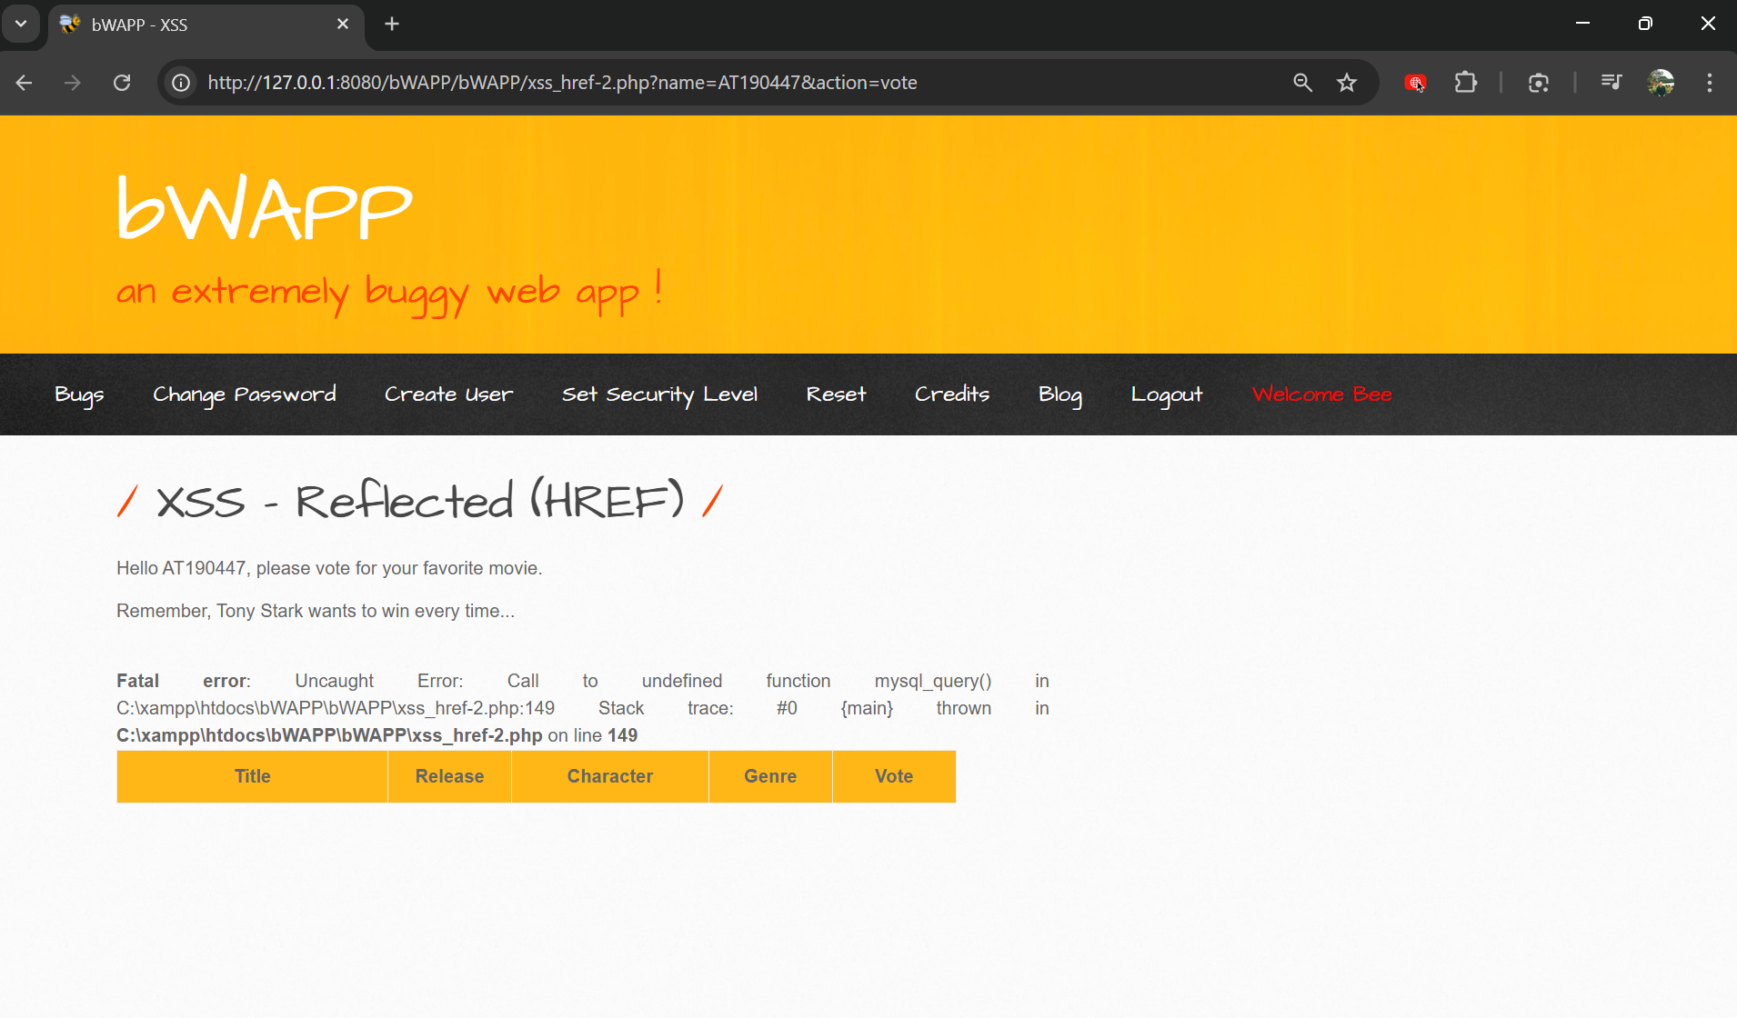The image size is (1737, 1018).
Task: Click the Logout link
Action: pyautogui.click(x=1166, y=394)
